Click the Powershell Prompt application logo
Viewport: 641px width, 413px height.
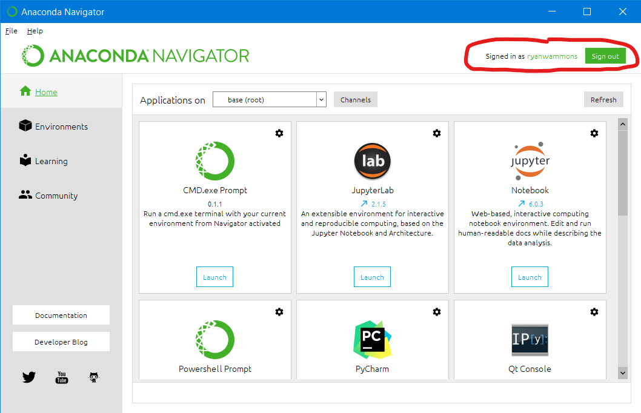point(215,340)
